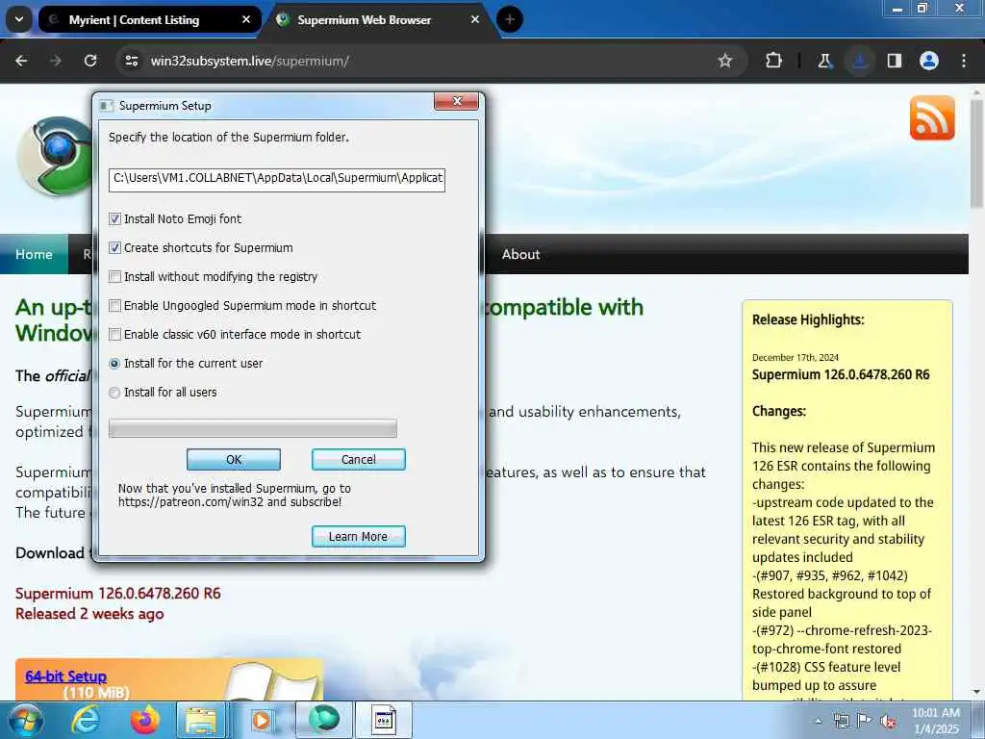Open the Extensions puzzle icon
The image size is (985, 739).
(x=774, y=61)
